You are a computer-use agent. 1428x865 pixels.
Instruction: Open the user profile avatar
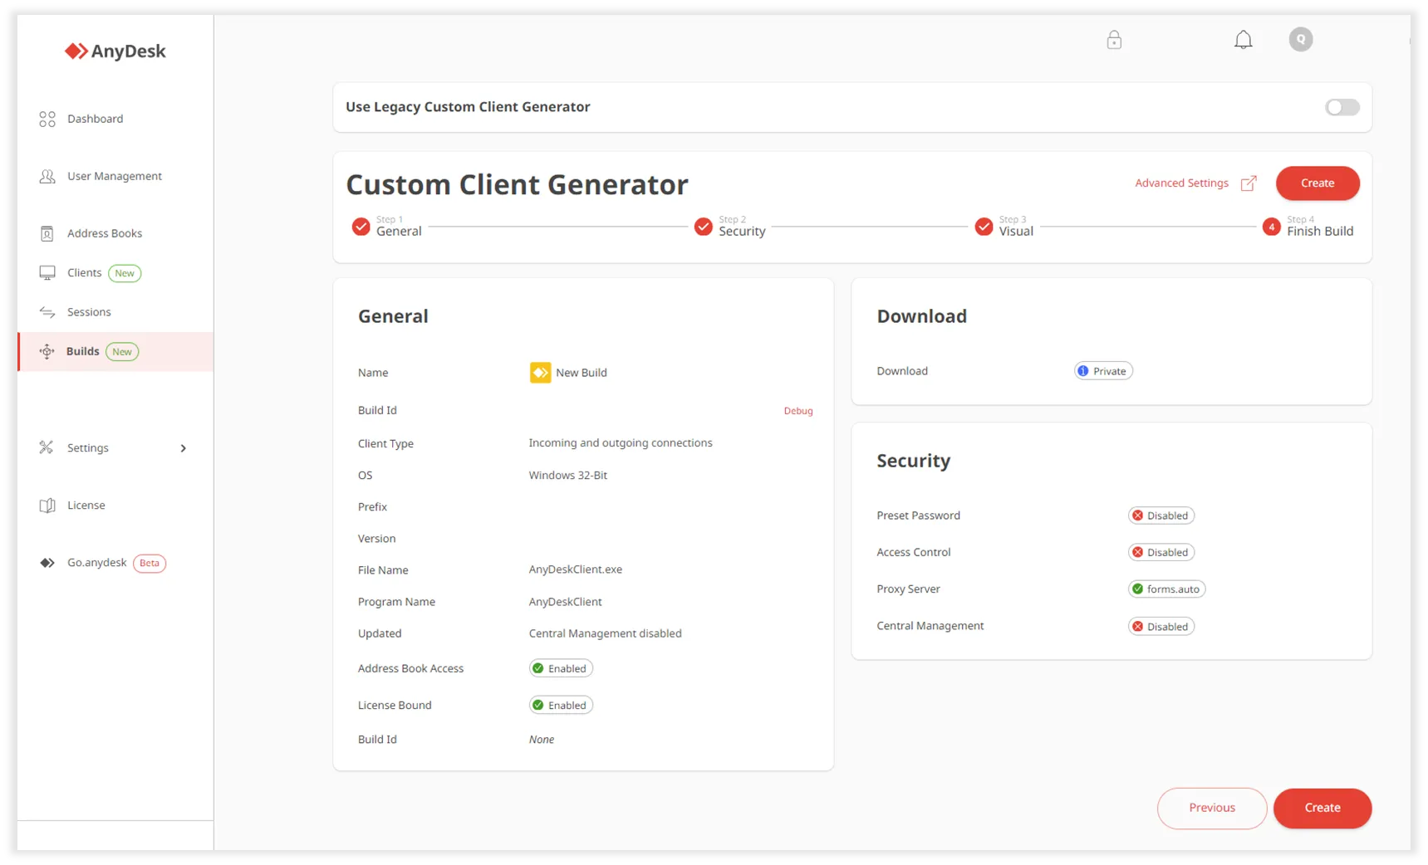[1300, 39]
